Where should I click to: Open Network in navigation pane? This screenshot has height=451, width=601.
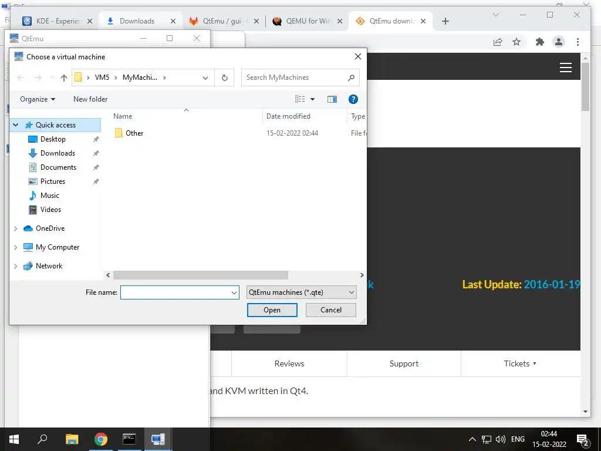pyautogui.click(x=49, y=266)
